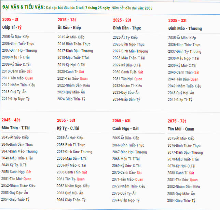
Task: Select row '2053-Quý Dậu- Ấn'
Action: pyautogui.click(x=15, y=193)
